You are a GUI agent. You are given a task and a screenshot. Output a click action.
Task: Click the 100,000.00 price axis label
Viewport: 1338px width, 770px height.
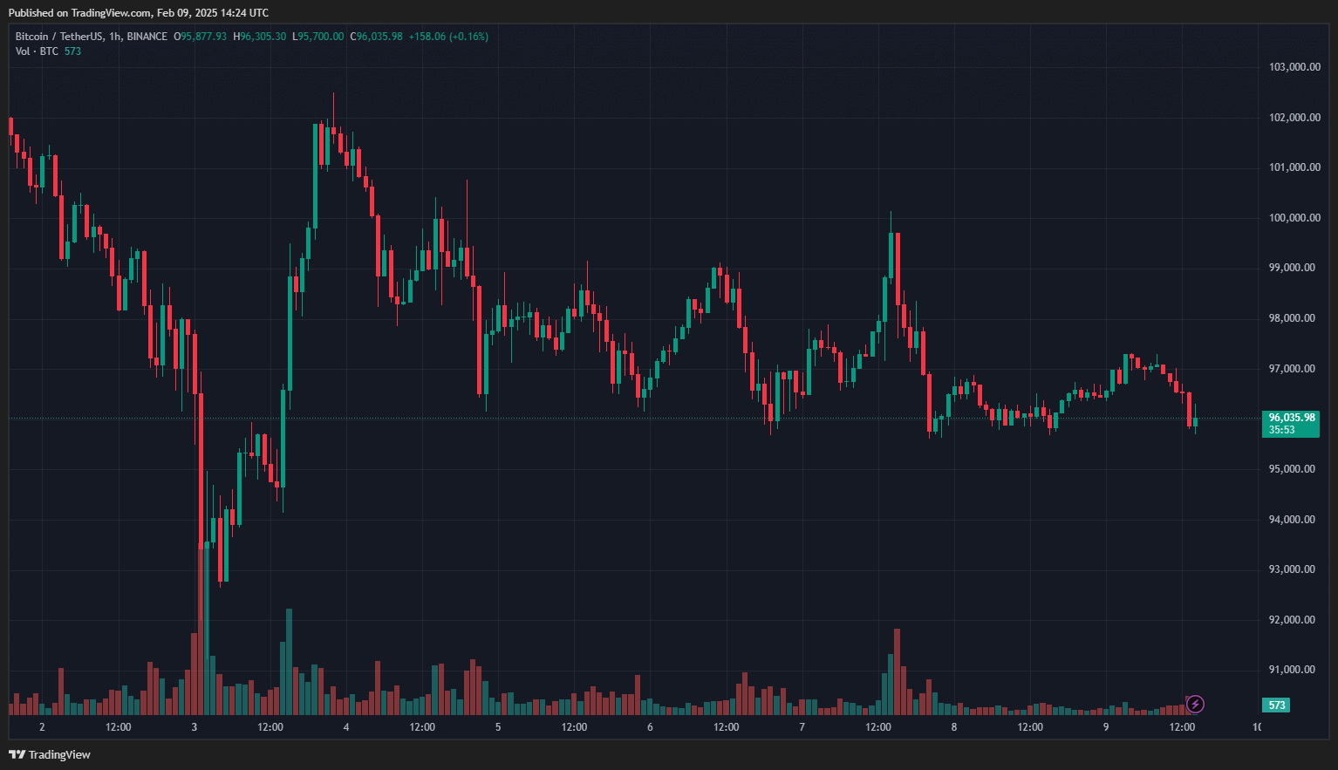1294,218
